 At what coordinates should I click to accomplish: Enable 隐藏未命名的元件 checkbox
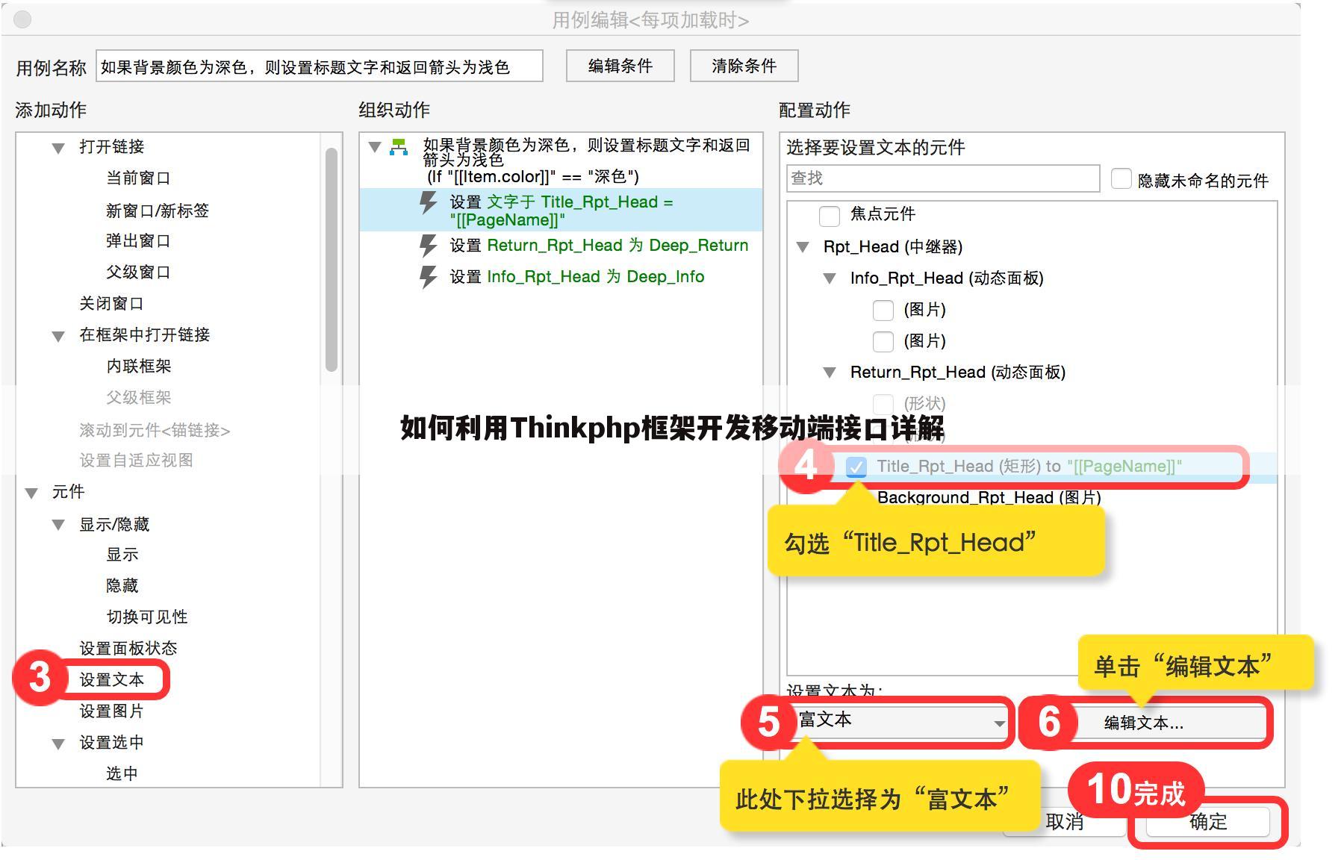[x=1121, y=179]
